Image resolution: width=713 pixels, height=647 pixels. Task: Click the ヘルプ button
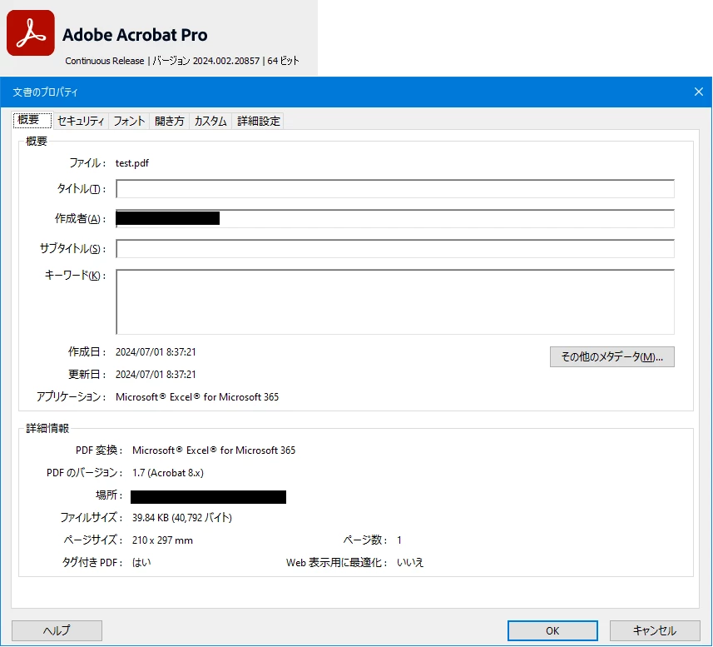(x=57, y=630)
